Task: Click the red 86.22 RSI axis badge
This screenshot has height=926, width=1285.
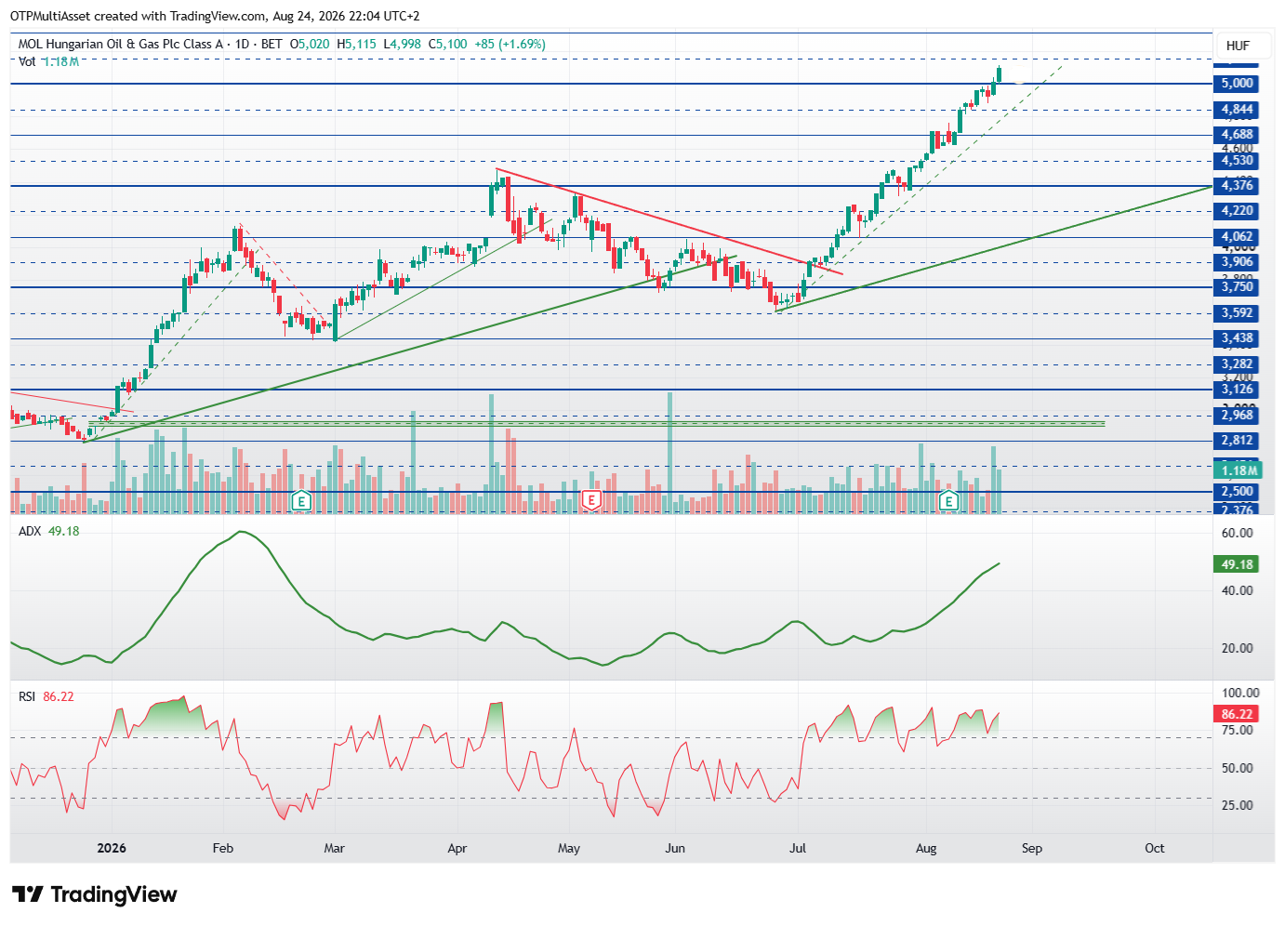Action: pyautogui.click(x=1237, y=714)
